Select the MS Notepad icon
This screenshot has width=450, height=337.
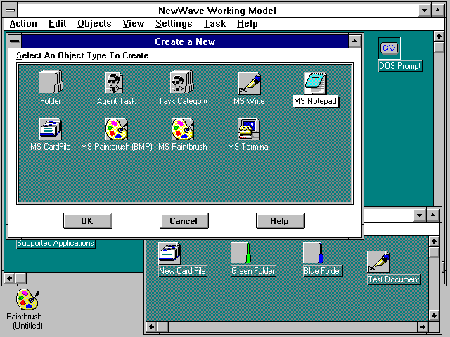(x=316, y=84)
